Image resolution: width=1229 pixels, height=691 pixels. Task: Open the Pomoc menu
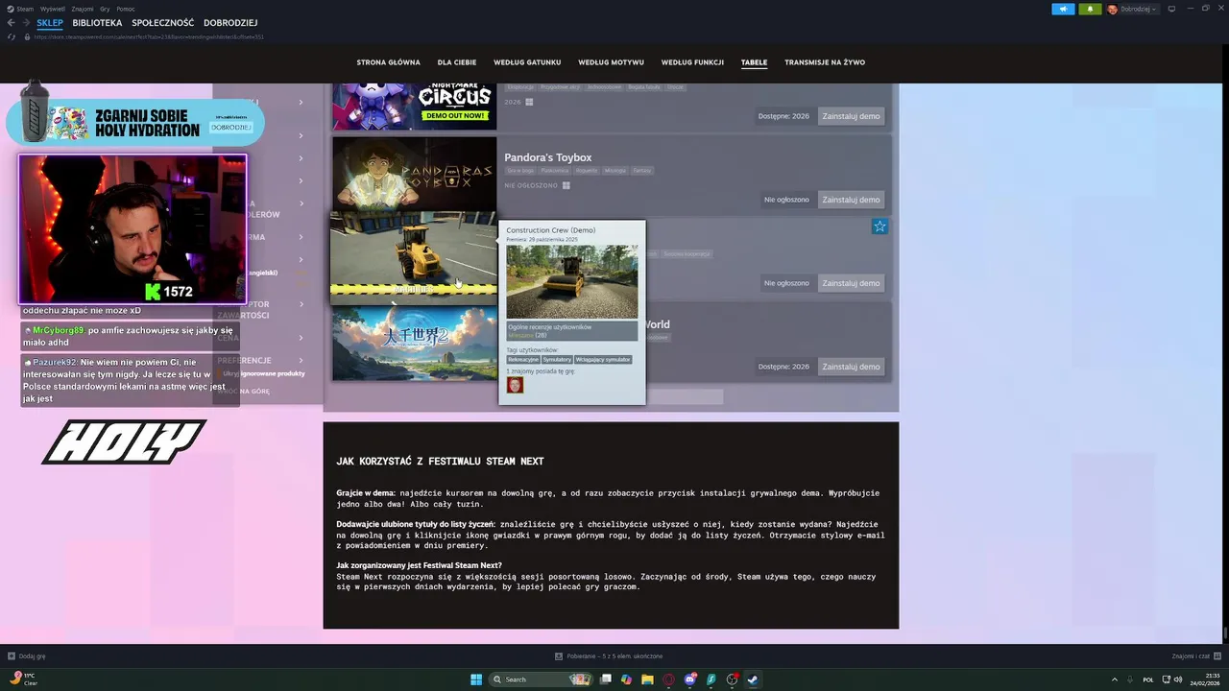click(126, 9)
